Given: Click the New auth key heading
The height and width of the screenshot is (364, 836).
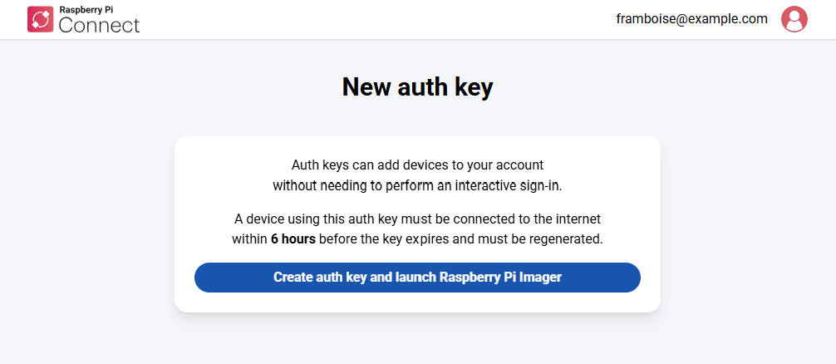Looking at the screenshot, I should (x=417, y=87).
